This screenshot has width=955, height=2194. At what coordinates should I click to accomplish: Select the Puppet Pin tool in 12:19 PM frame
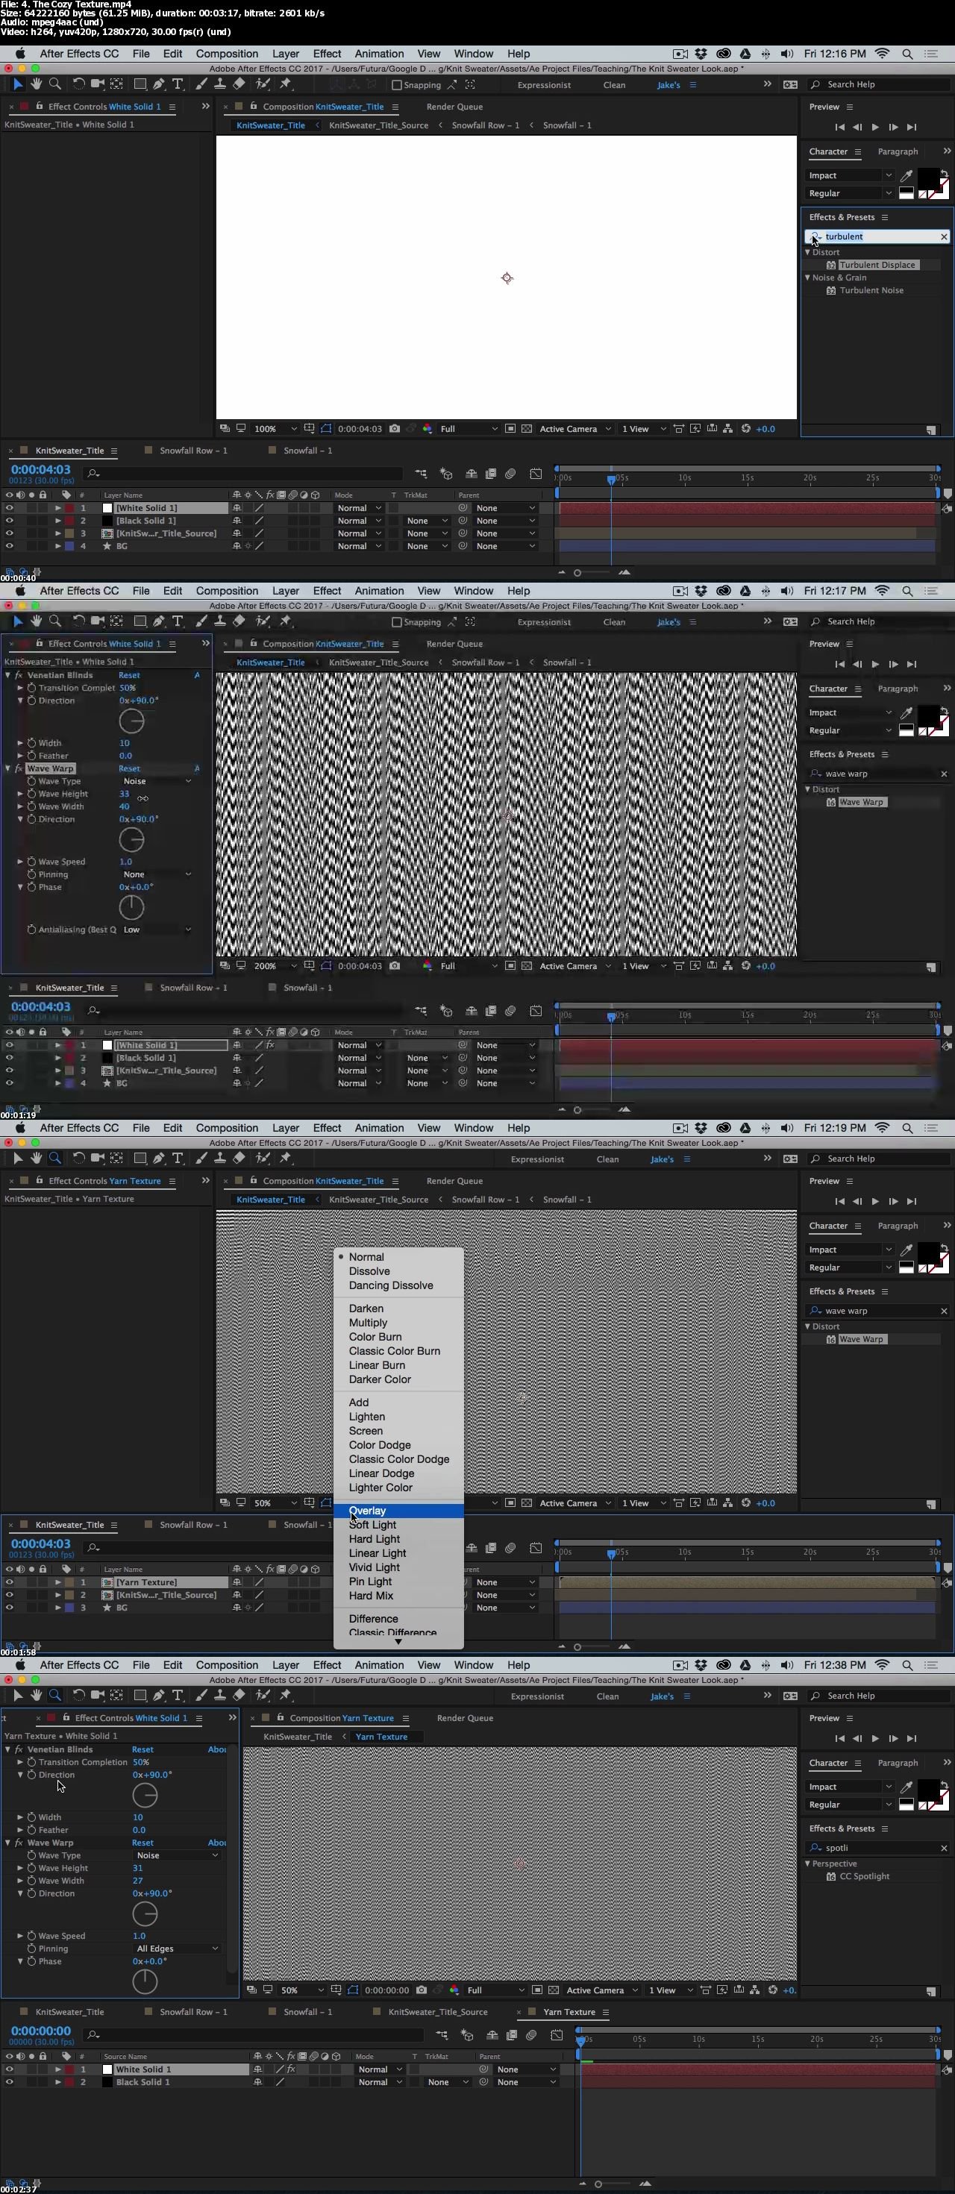(x=284, y=1159)
